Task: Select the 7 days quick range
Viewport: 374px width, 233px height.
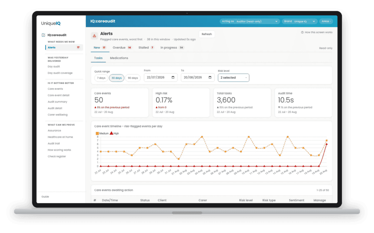Action: point(101,78)
